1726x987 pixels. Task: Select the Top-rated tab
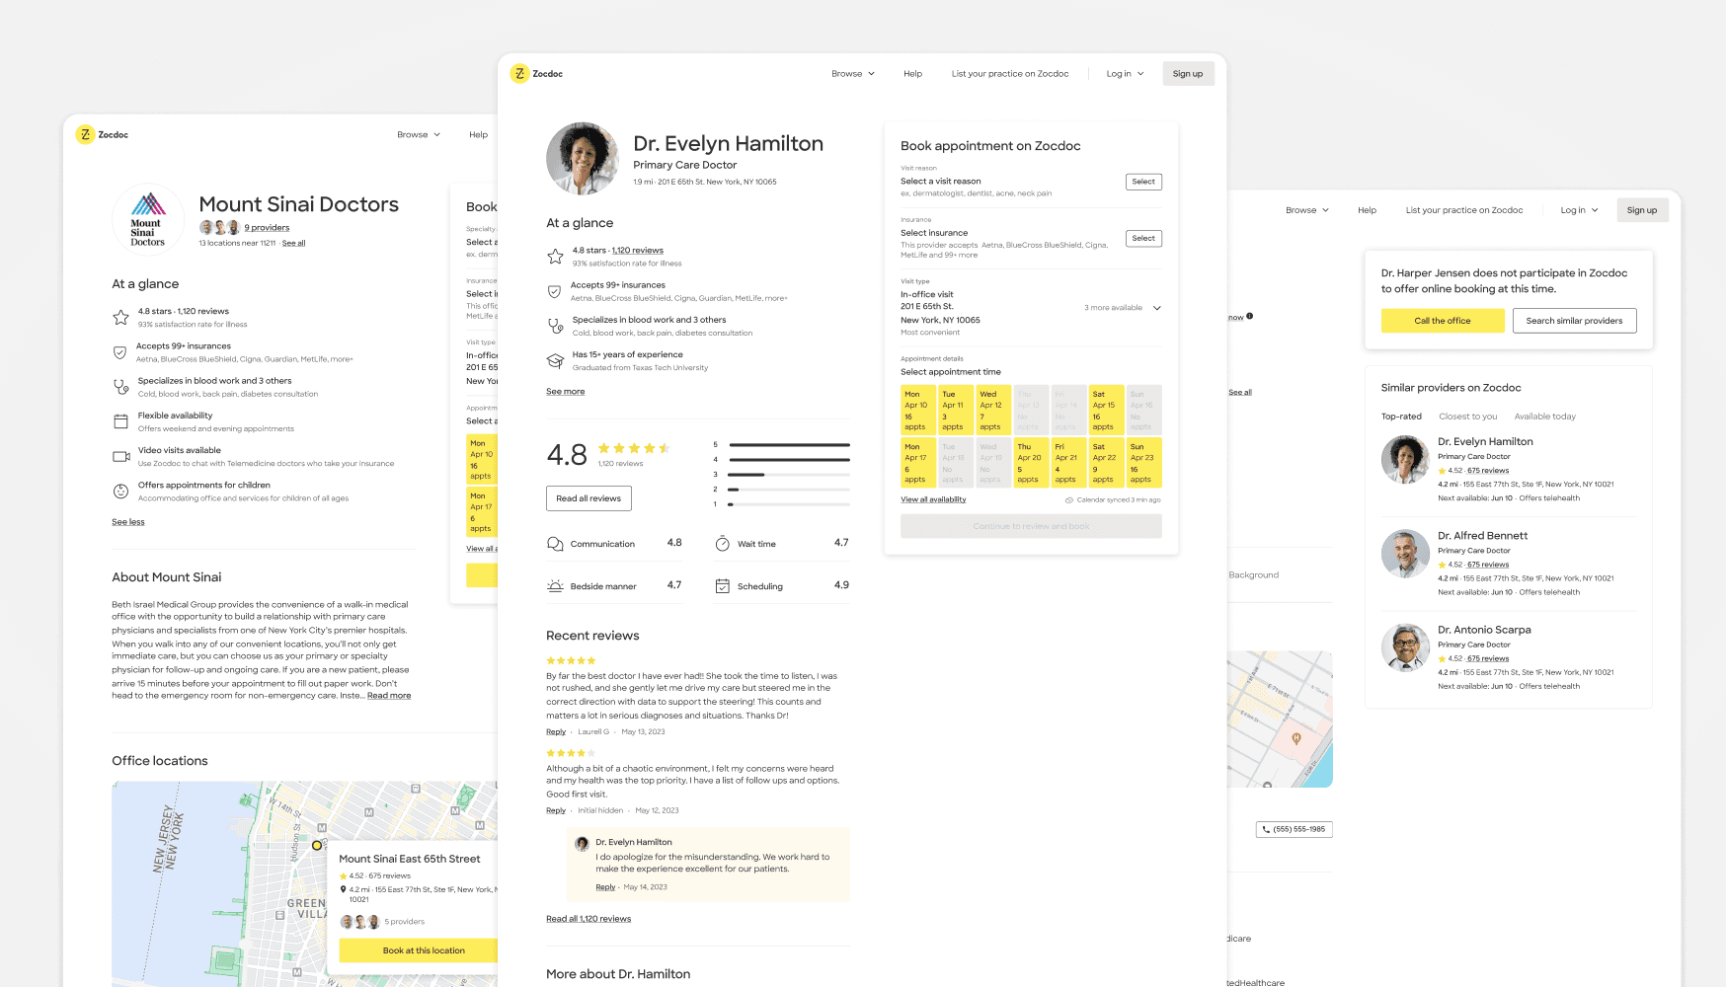[1401, 417]
